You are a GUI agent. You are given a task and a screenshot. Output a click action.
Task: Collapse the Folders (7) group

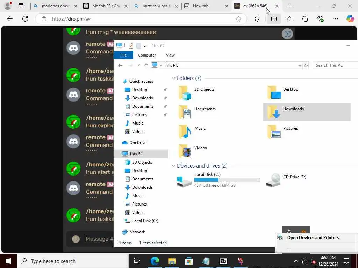pyautogui.click(x=173, y=78)
